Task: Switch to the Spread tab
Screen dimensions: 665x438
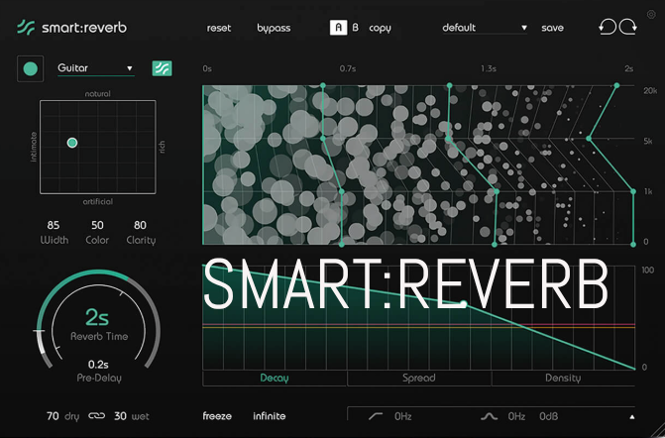Action: 418,378
